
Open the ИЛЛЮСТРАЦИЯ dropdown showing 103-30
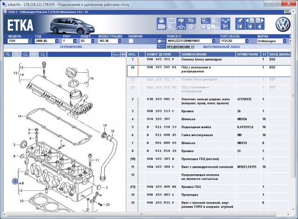point(120,41)
